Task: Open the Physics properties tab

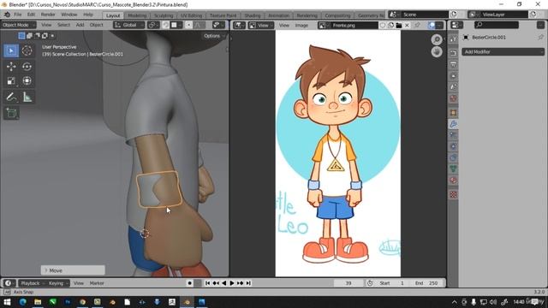Action: point(453,146)
